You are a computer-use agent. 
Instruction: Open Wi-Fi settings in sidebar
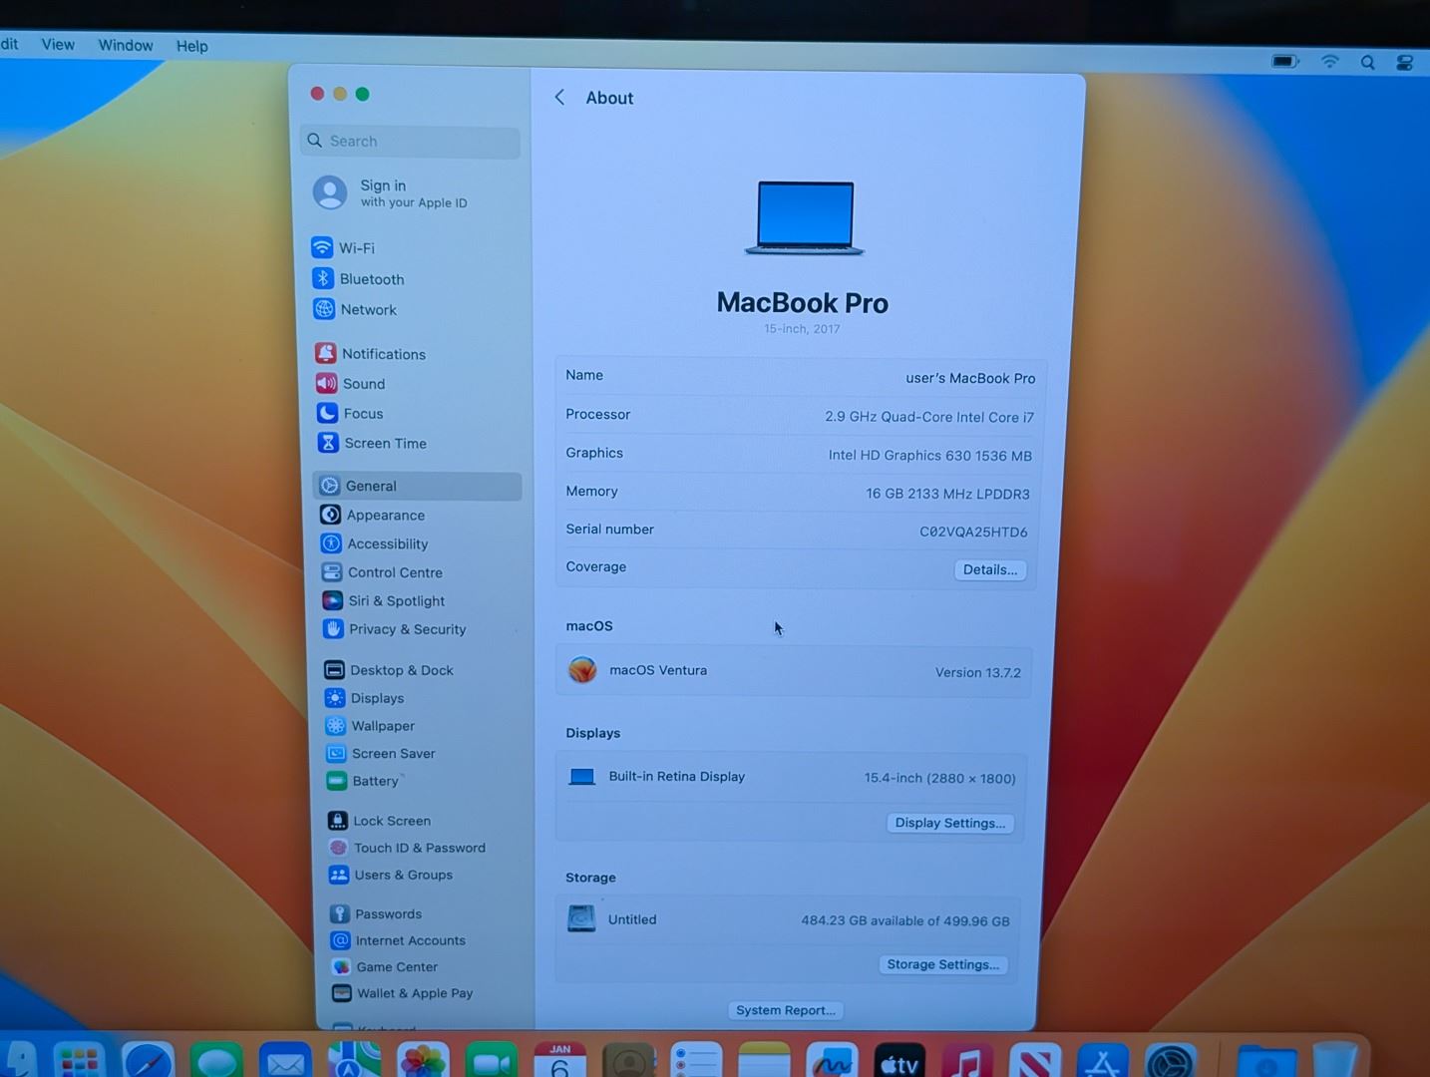[x=355, y=248]
